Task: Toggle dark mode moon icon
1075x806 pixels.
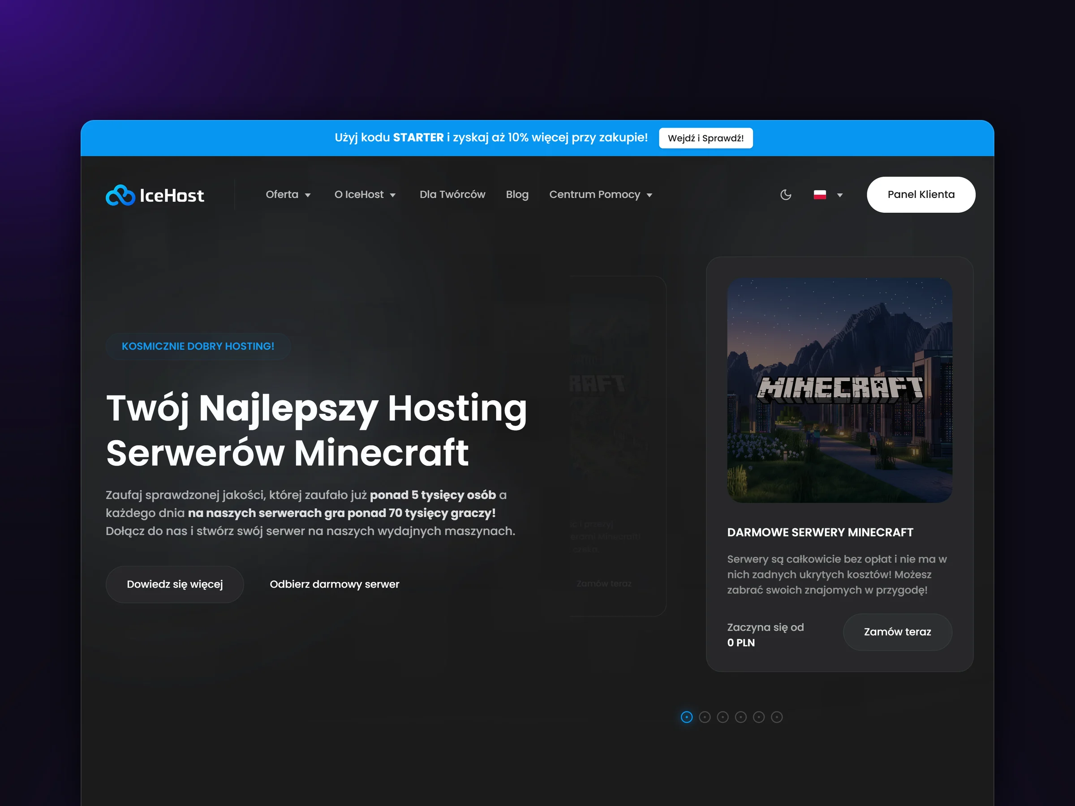Action: point(785,195)
